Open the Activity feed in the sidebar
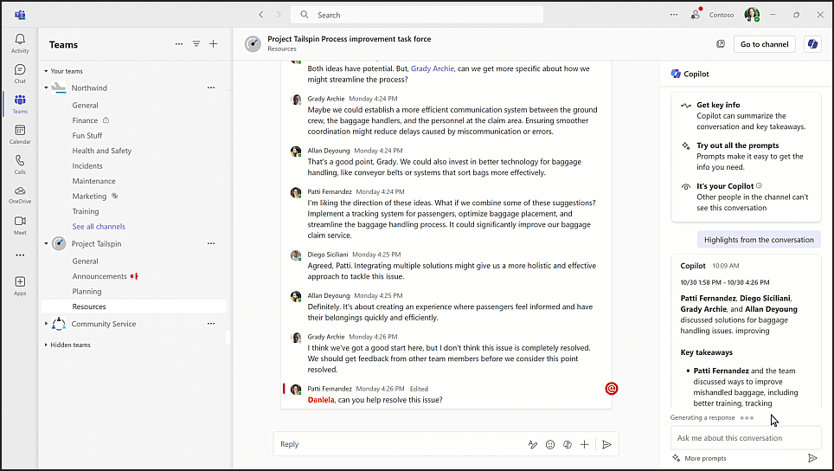The width and height of the screenshot is (834, 471). coord(20,43)
